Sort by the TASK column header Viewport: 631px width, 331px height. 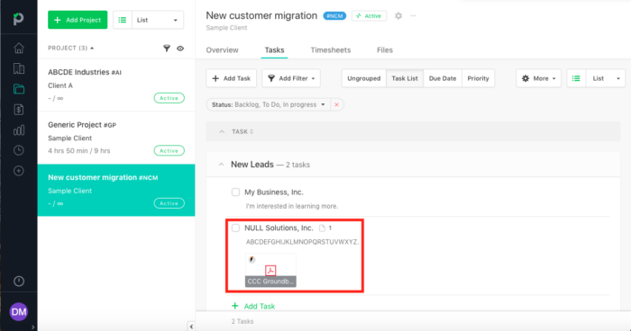click(x=242, y=131)
